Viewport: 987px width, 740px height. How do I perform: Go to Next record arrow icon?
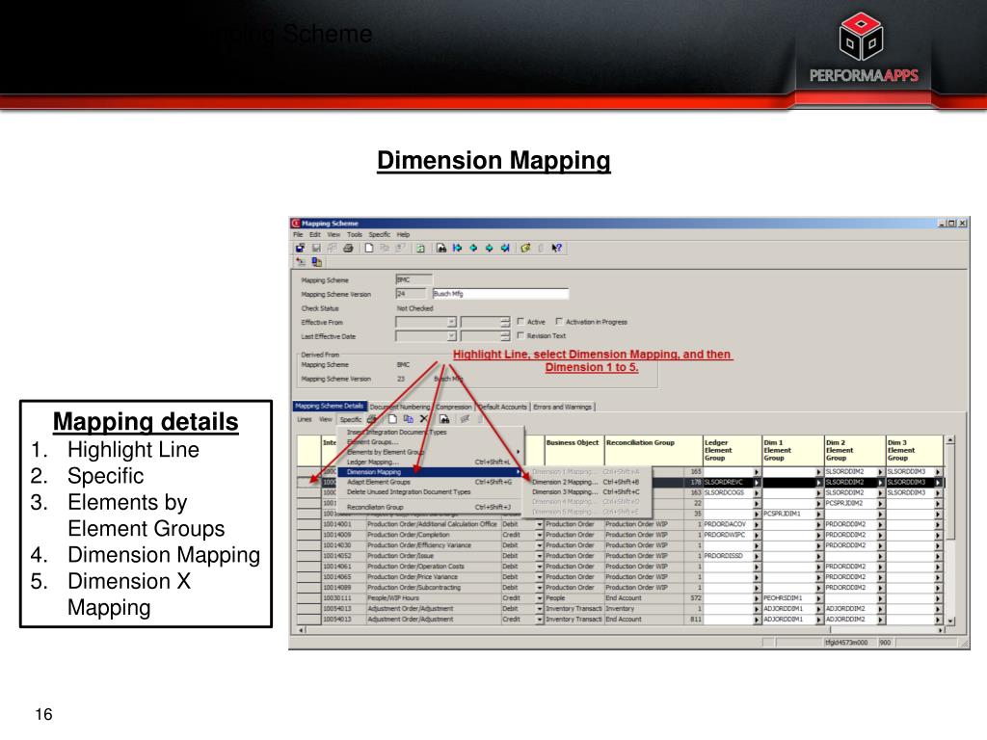coord(489,248)
